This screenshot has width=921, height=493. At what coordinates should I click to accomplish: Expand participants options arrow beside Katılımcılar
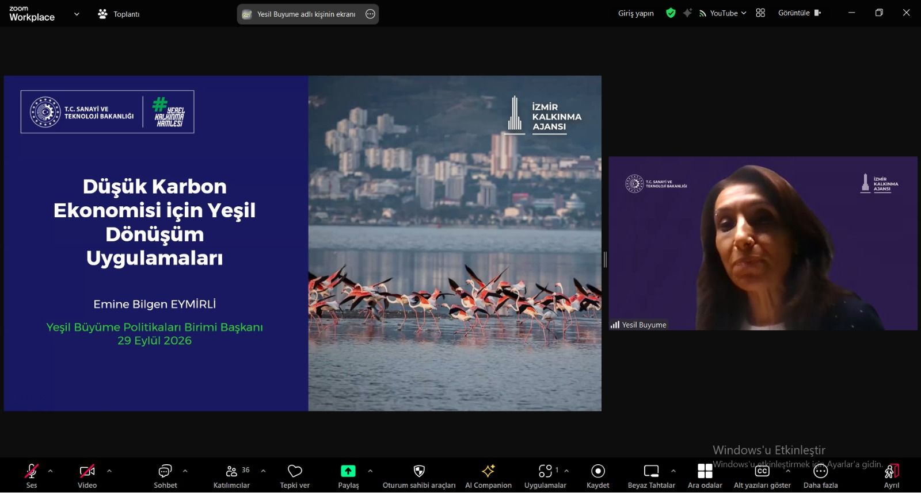(263, 471)
